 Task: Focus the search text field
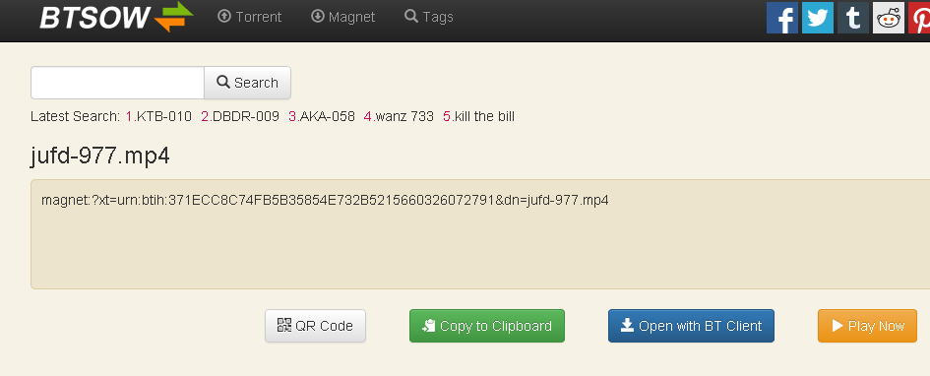[117, 83]
